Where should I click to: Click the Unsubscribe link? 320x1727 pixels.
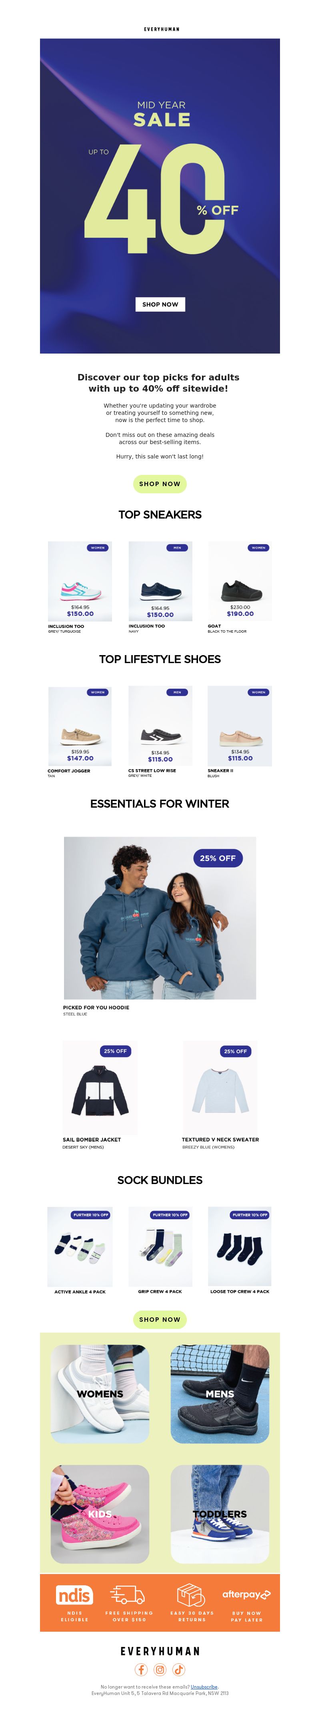pos(204,1687)
